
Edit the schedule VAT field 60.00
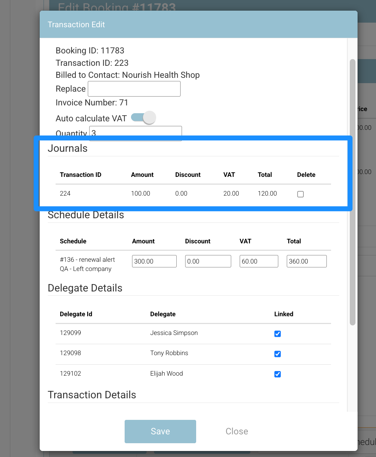[x=259, y=261]
